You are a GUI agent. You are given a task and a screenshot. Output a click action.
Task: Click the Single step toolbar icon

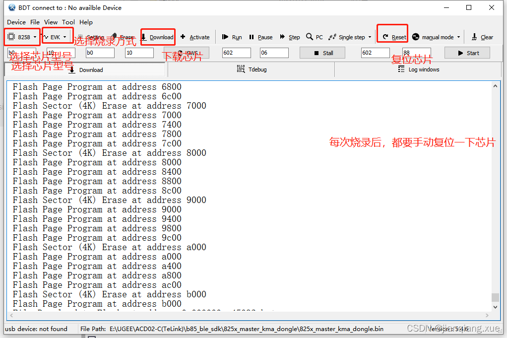pyautogui.click(x=332, y=37)
